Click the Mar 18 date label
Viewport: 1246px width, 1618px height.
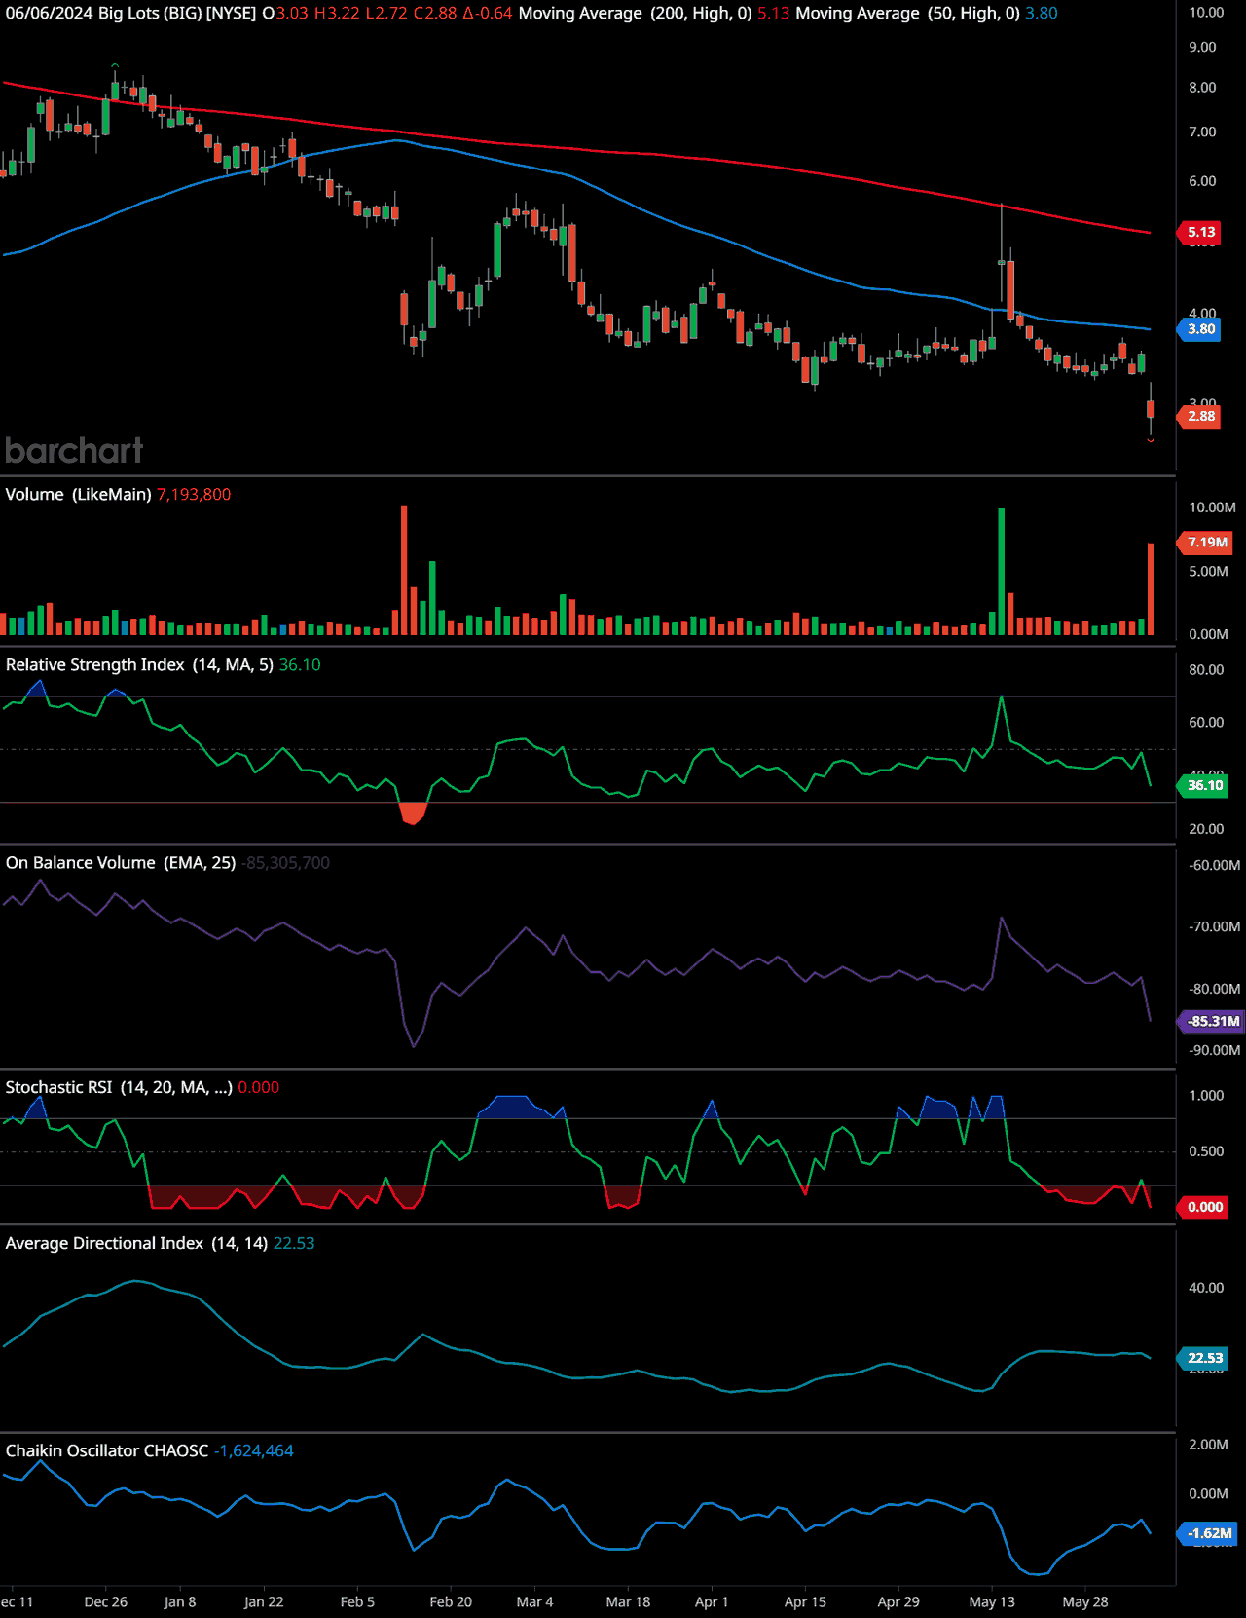628,1602
